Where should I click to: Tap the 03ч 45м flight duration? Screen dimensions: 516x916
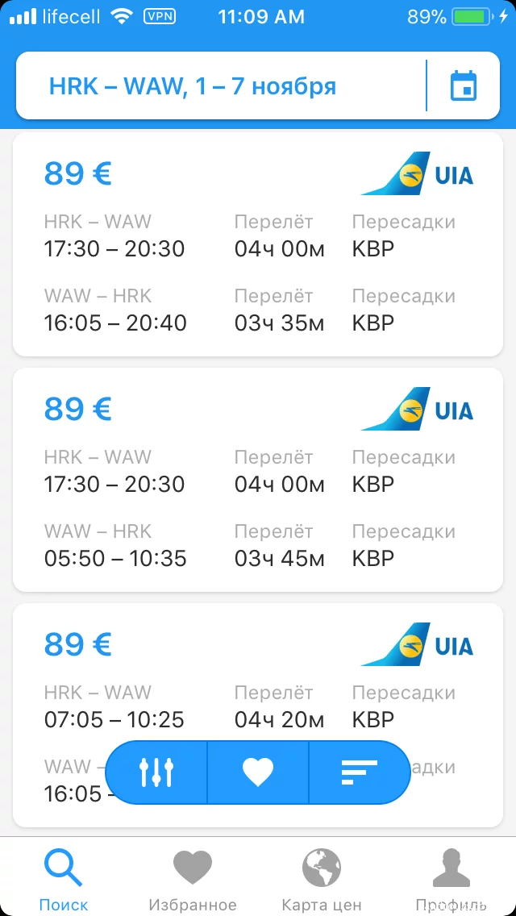click(279, 558)
